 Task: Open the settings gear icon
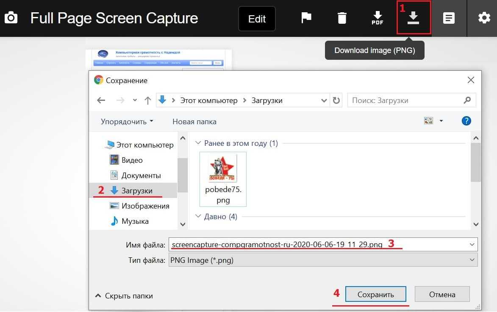tap(484, 18)
